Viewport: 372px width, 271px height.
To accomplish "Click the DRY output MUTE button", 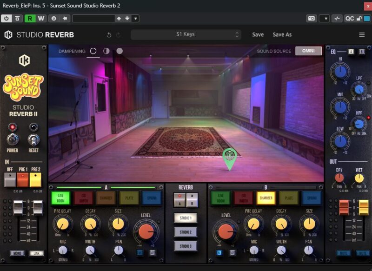I will pos(343,253).
